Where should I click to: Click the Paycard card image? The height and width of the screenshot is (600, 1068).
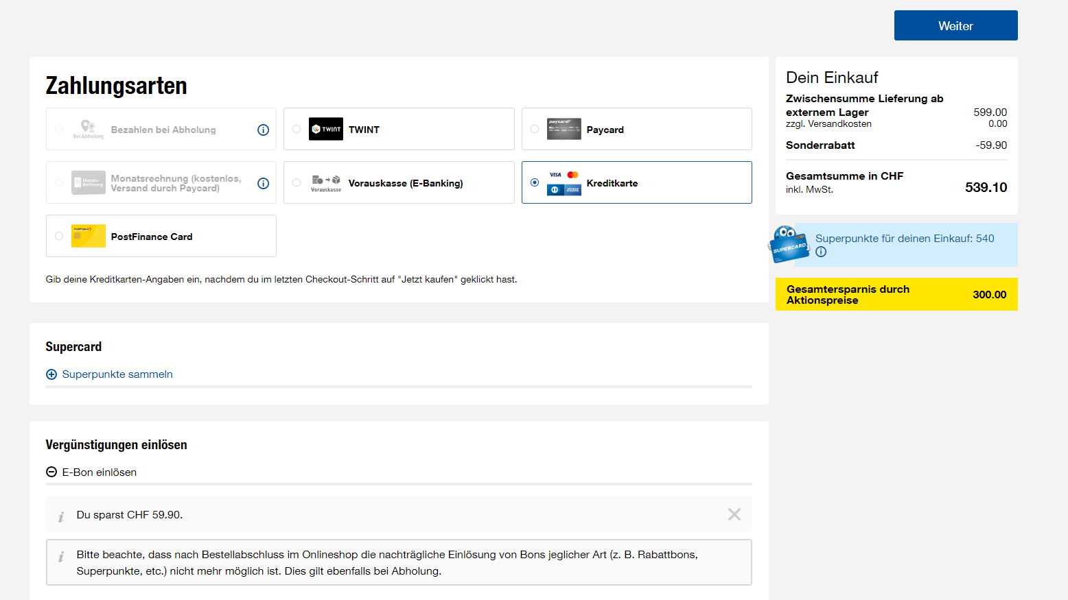click(564, 129)
